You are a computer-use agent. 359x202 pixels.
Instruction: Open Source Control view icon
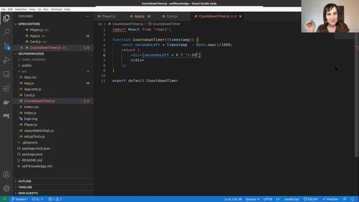(x=6, y=46)
